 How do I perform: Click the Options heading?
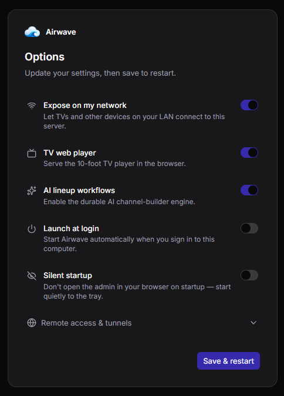tap(45, 57)
